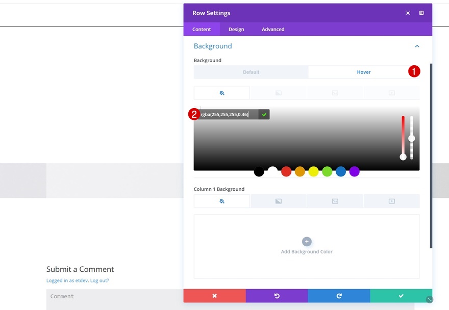
Task: Click the modal resize handle icon
Action: coord(429,299)
